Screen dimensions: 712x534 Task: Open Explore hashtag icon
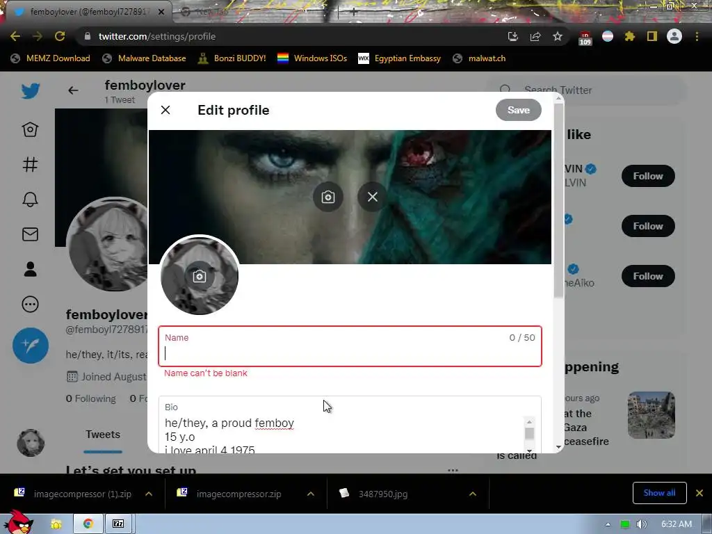pyautogui.click(x=31, y=164)
